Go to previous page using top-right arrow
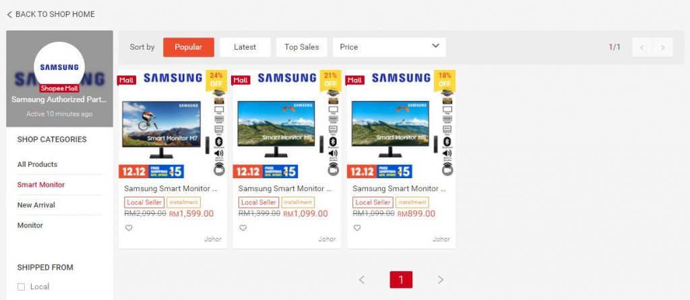Screen dimensions: 690x300 tap(642, 48)
